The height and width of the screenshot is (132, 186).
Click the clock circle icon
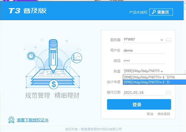[31, 56]
